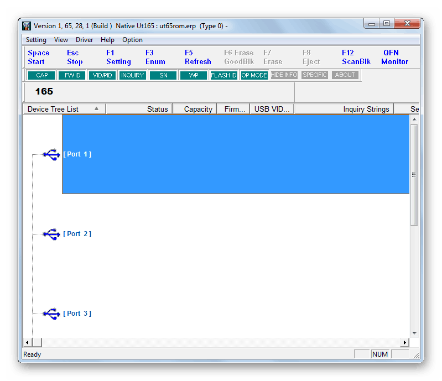Screen dimensions: 442x381
Task: Maximize the application window
Action: pos(387,24)
